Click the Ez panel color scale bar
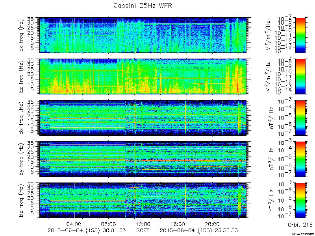This screenshot has width=315, height=236. 300,76
